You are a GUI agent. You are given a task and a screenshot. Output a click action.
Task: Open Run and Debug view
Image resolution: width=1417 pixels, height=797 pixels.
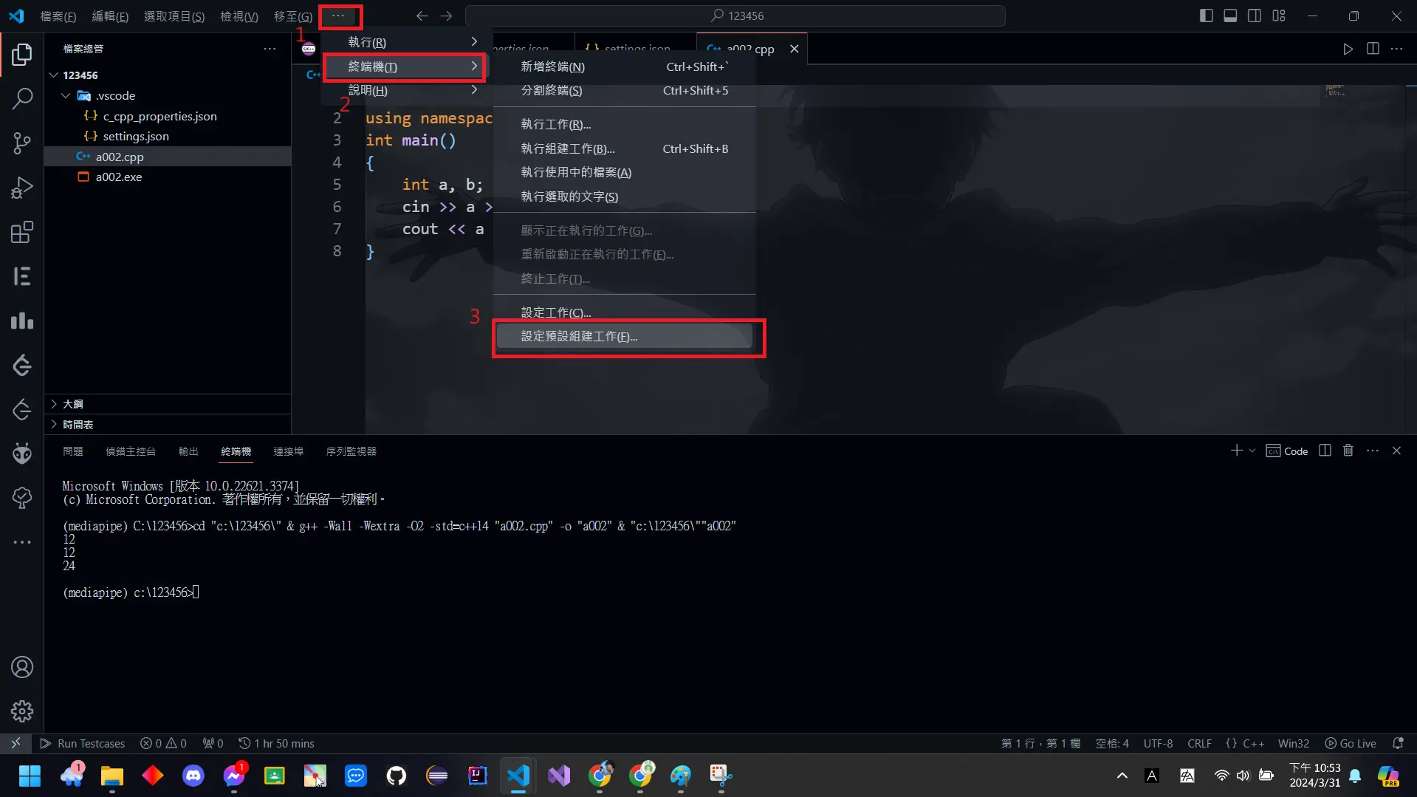(x=22, y=188)
